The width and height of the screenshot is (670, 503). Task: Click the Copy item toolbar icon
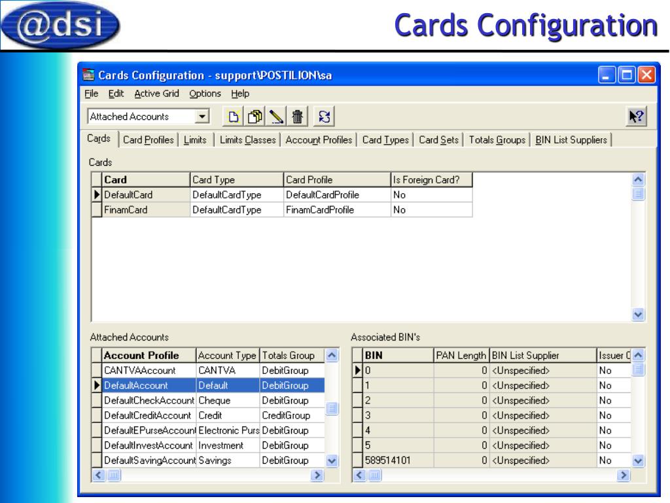255,117
